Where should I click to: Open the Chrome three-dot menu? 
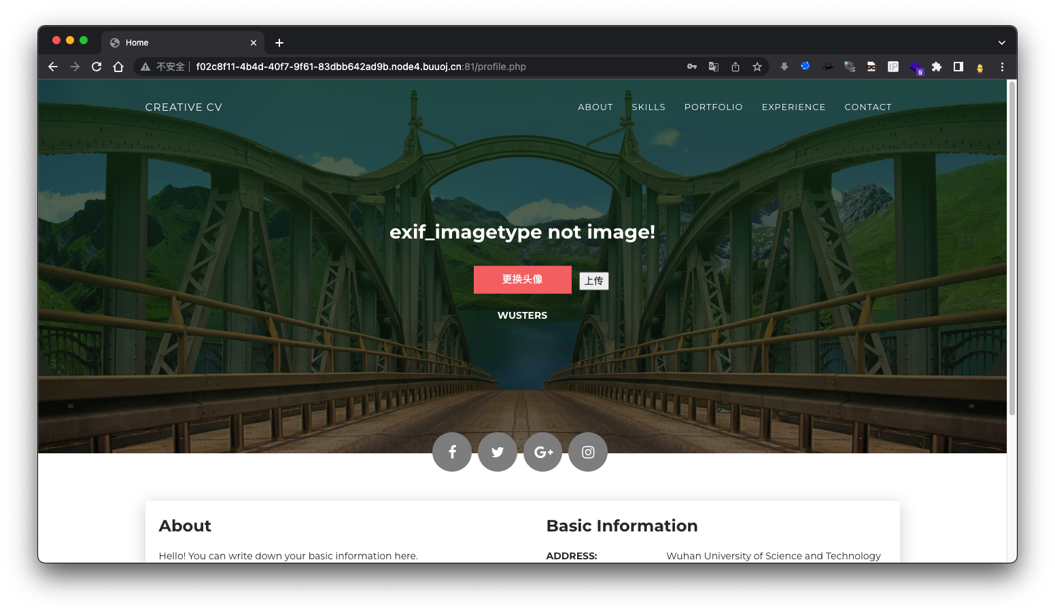(x=1002, y=67)
